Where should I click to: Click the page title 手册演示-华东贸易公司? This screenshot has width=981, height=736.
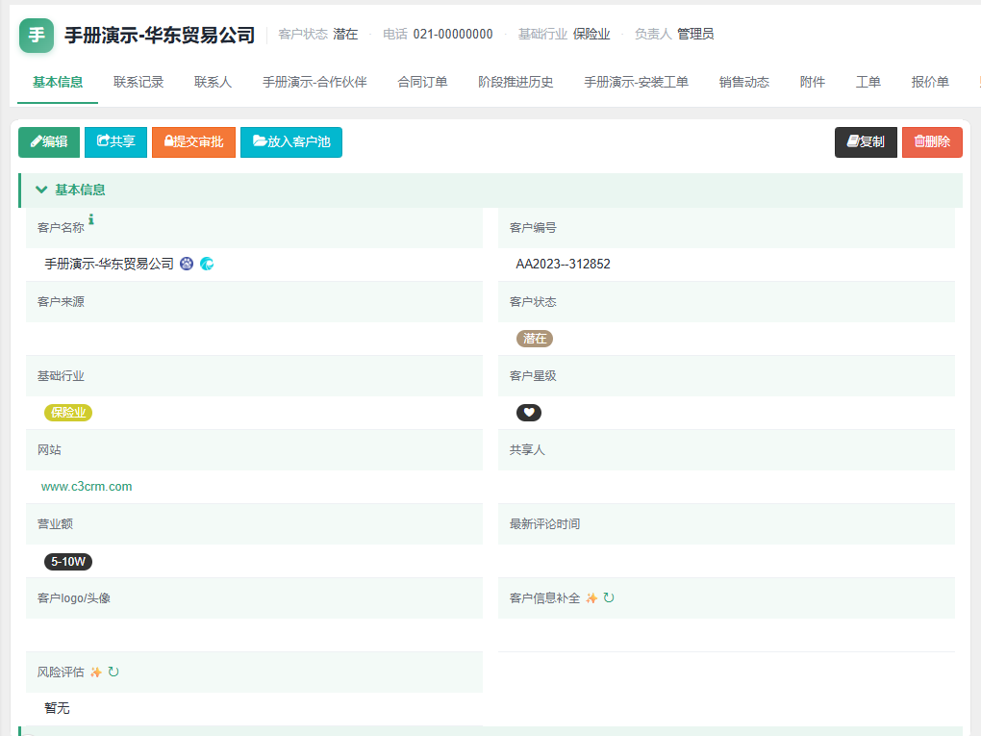click(160, 36)
